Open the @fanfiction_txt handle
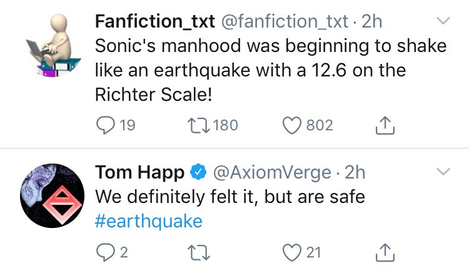The height and width of the screenshot is (270, 469). 285,22
